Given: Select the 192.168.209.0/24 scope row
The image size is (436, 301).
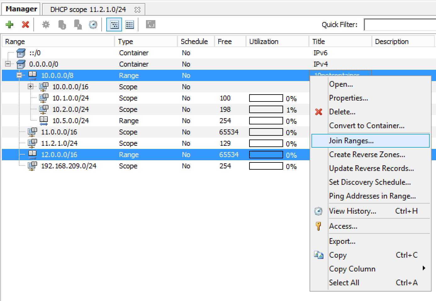Looking at the screenshot, I should [69, 166].
